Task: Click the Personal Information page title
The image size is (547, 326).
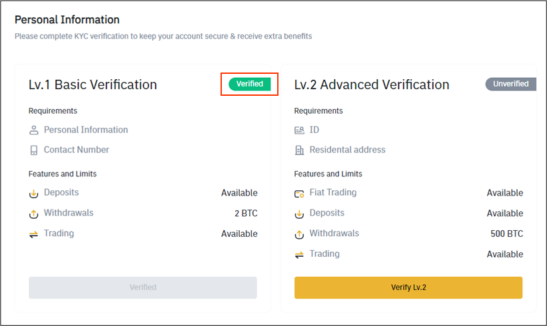Action: coord(67,20)
